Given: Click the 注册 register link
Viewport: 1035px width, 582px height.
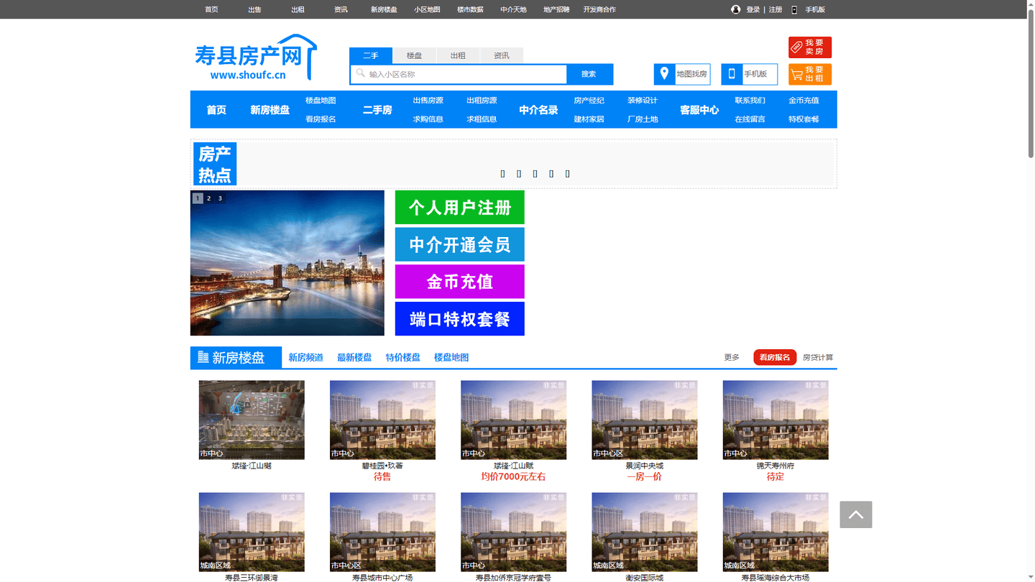Looking at the screenshot, I should [x=776, y=9].
